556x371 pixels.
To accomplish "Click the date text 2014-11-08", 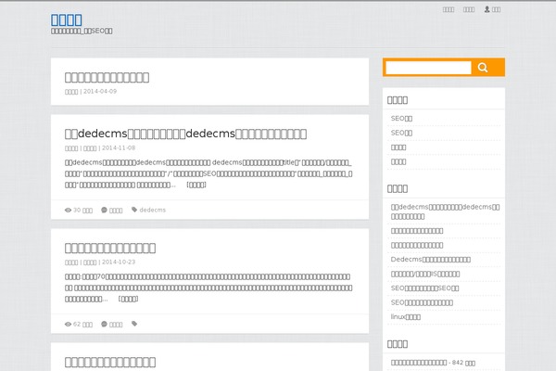I will point(119,147).
